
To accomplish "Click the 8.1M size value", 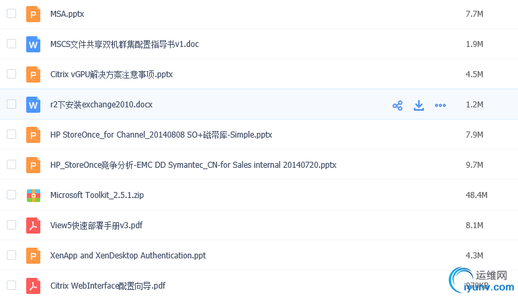I will click(x=474, y=226).
